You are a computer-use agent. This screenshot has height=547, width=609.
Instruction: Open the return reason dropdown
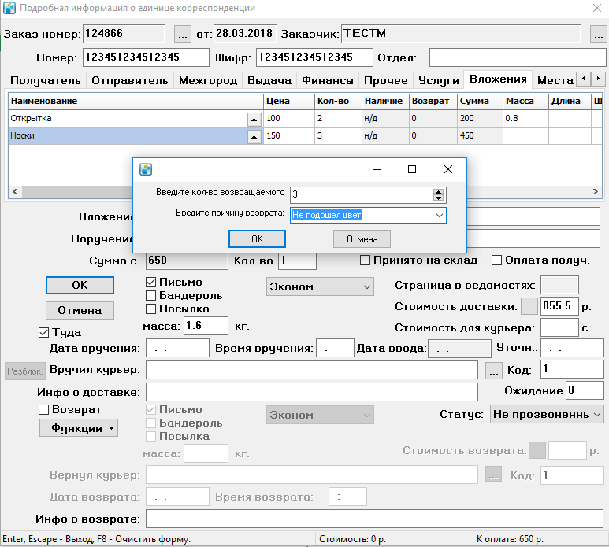[x=440, y=216]
